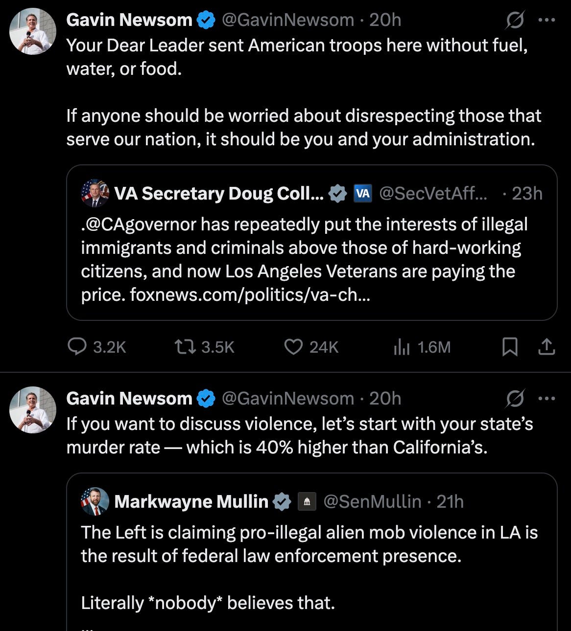
Task: Open the @CAgovernor mention in quoted tweet
Action: (139, 224)
